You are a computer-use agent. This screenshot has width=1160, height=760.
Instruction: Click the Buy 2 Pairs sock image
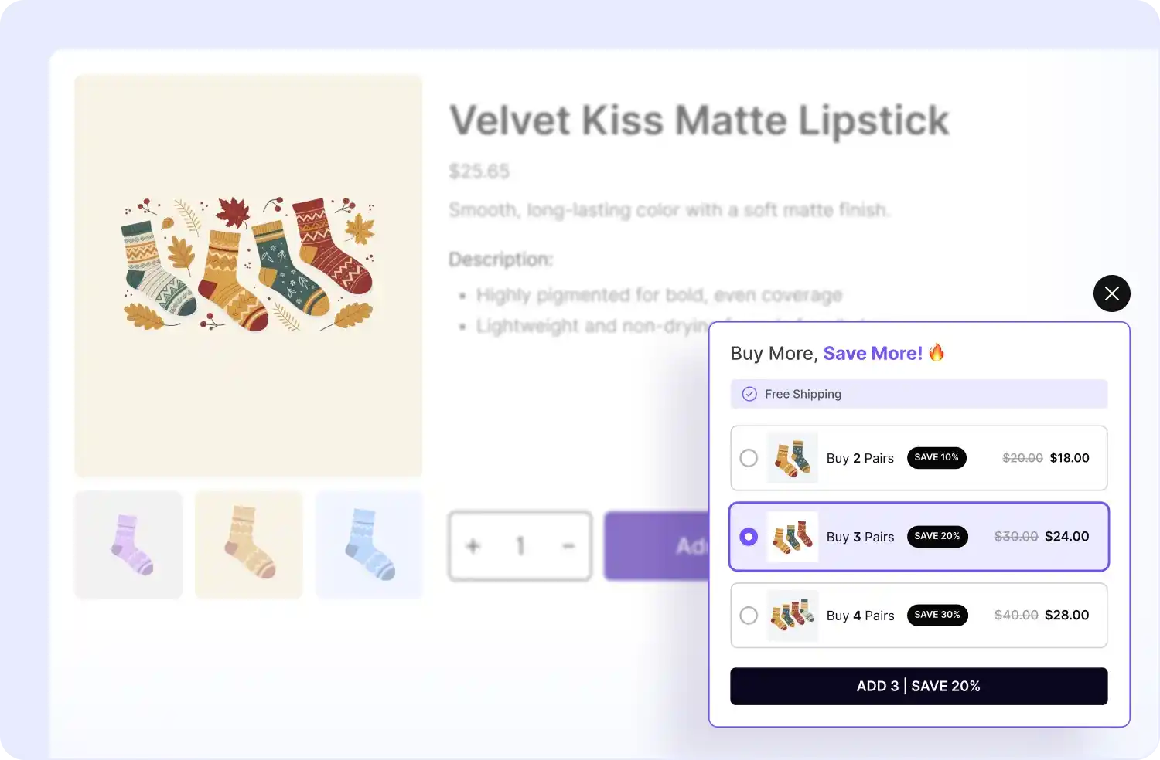pos(792,458)
